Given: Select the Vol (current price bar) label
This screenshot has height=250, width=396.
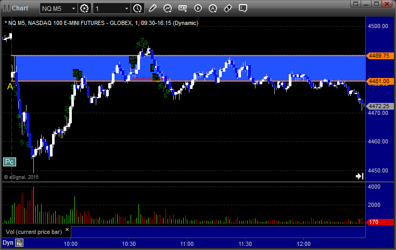Looking at the screenshot, I should [34, 232].
